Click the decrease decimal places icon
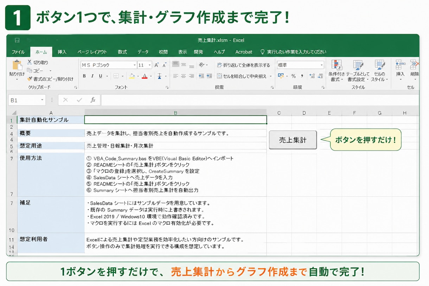 pos(320,76)
